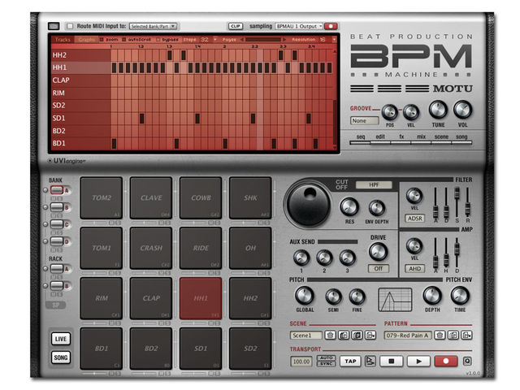Viewport: 520px width, 390px height.
Task: Click the middle Pattern icon
Action: point(453,336)
